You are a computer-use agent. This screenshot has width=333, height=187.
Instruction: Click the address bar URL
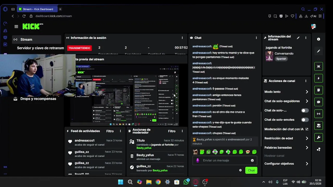[54, 16]
